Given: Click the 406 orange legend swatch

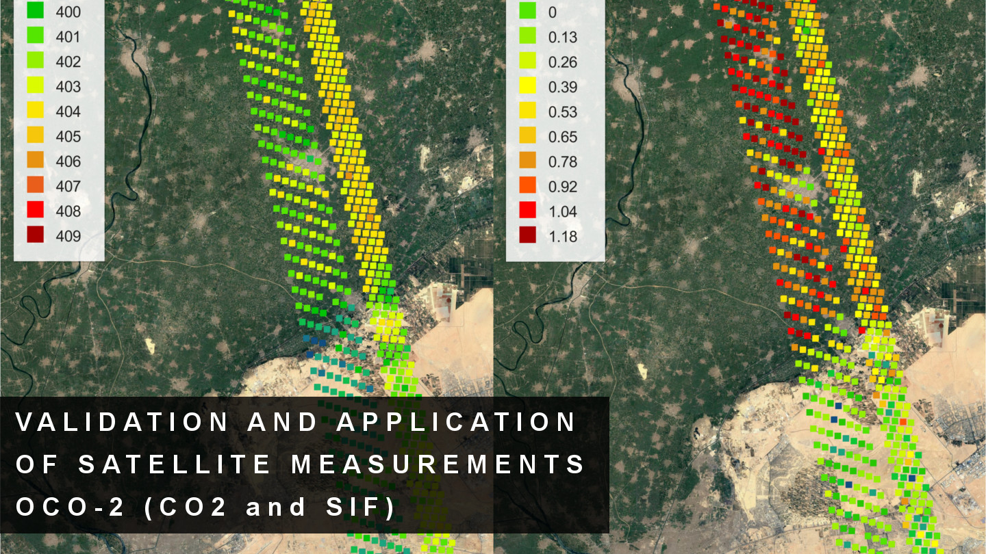Looking at the screenshot, I should point(36,161).
